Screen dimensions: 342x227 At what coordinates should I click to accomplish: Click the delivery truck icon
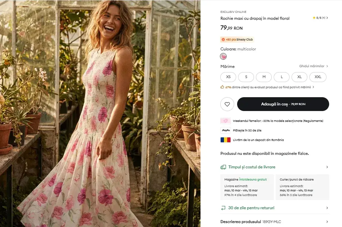click(x=223, y=167)
